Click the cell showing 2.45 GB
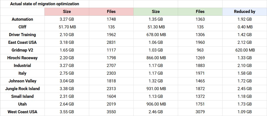The height and width of the screenshot is (116, 267). [x=245, y=89]
